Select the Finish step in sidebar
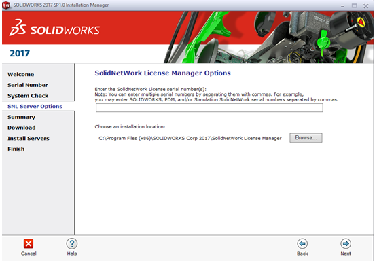 (16, 149)
